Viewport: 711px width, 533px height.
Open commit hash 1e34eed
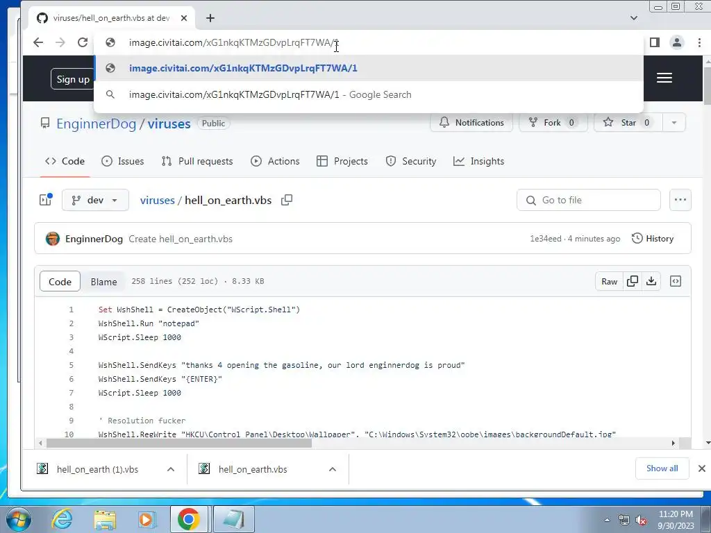tap(546, 239)
